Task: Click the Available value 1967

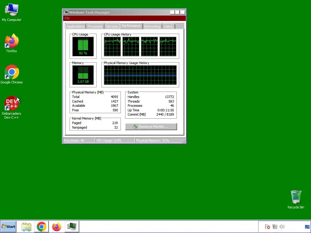Action: click(114, 106)
